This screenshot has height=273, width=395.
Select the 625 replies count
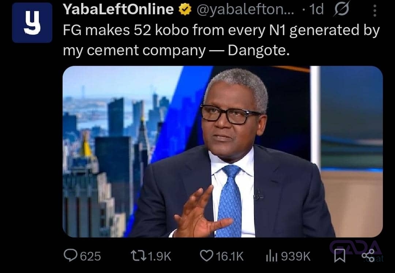click(x=90, y=257)
